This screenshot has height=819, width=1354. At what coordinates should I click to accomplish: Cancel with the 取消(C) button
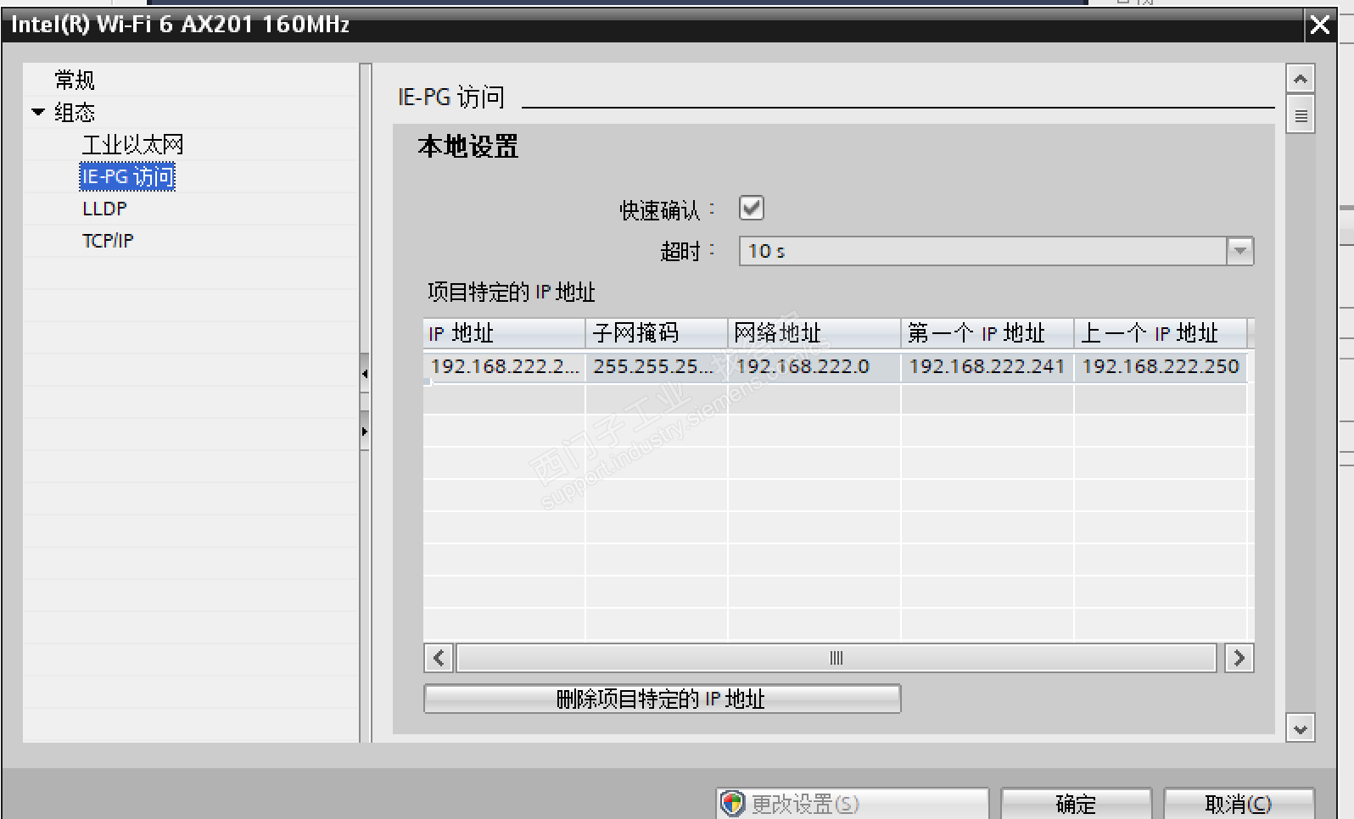coord(1239,803)
